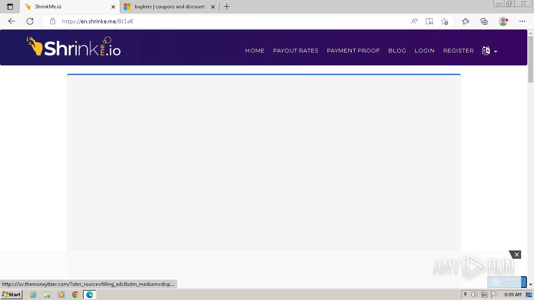This screenshot has height=300, width=534.
Task: Go to LOGIN page
Action: coord(425,50)
